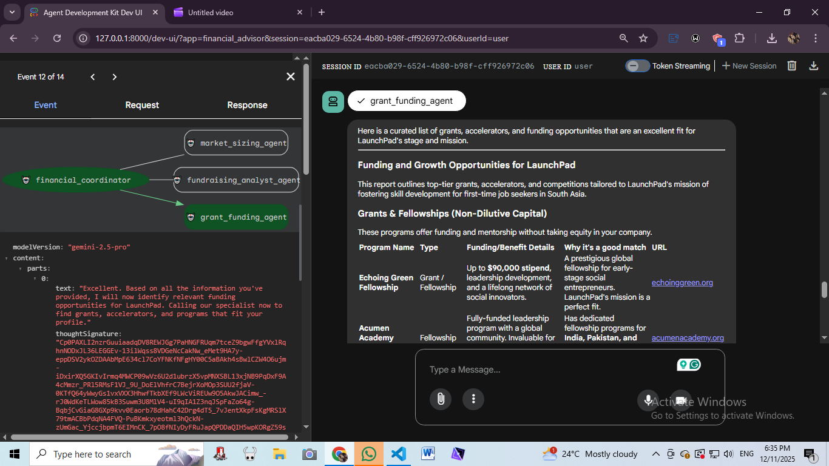Open the zoom control in address bar
This screenshot has width=829, height=466.
point(623,38)
